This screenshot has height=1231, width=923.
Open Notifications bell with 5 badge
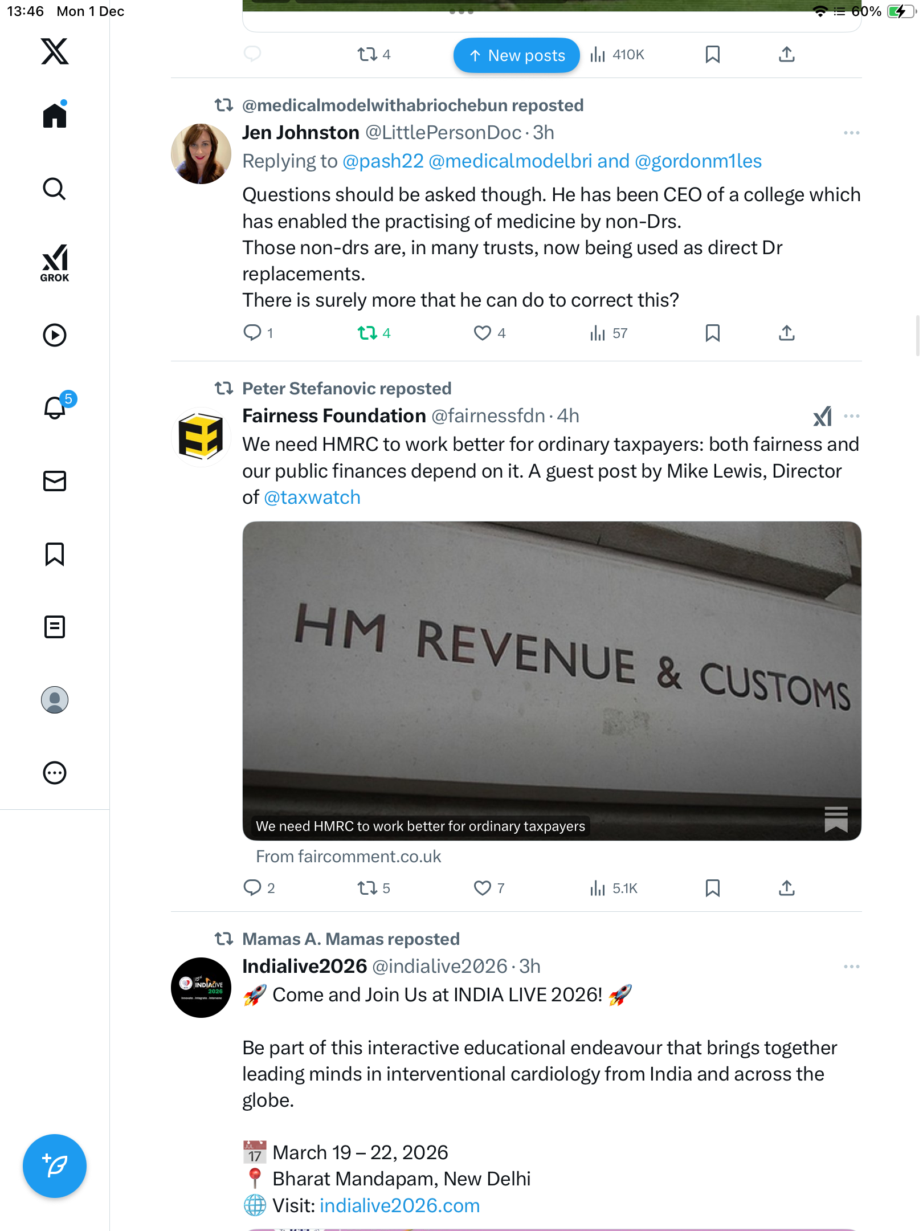point(56,407)
